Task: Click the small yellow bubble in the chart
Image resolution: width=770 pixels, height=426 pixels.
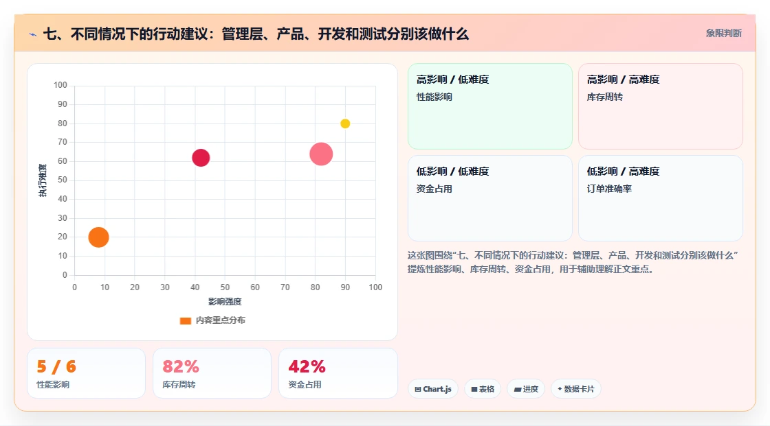Action: tap(345, 123)
